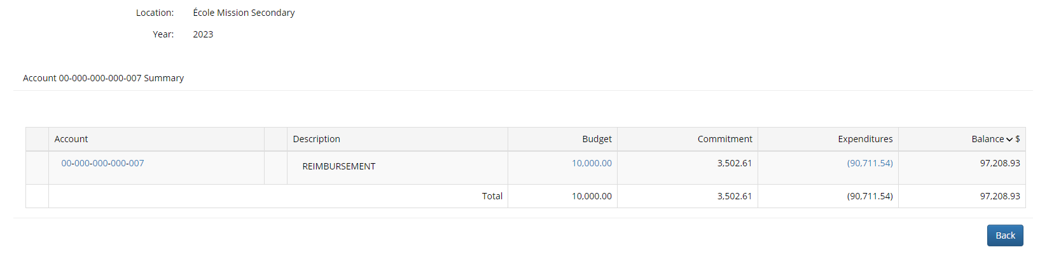Click the École Mission Secondary location text
Screen dimensions: 1047x271
point(244,13)
